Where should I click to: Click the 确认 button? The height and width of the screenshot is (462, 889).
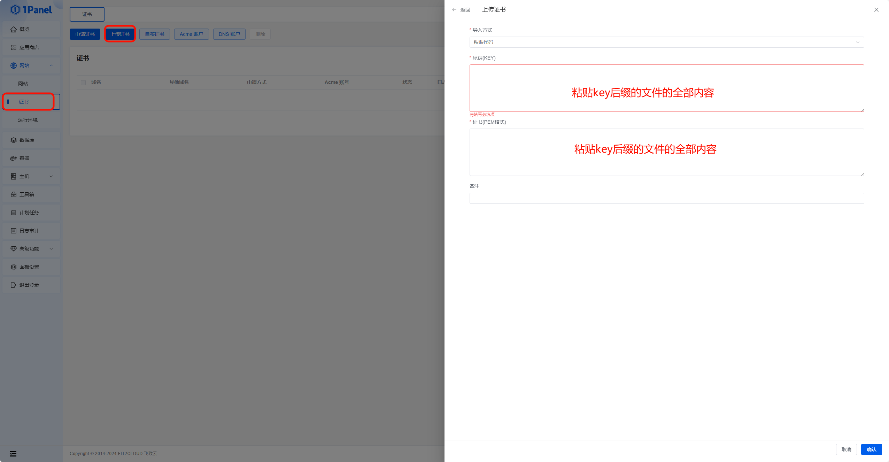coord(871,449)
